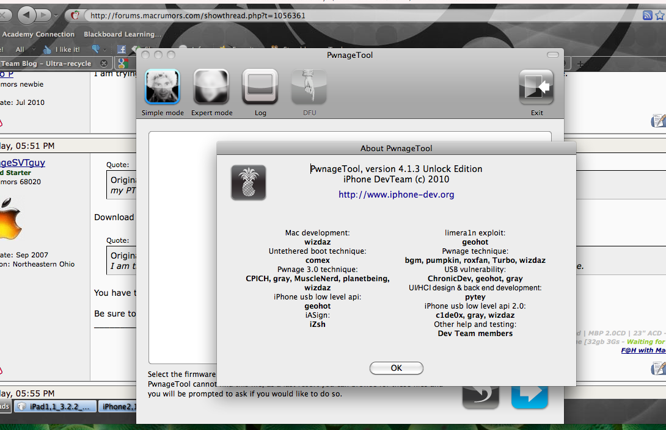The width and height of the screenshot is (666, 430).
Task: Bookmark page with the star icon
Action: pos(660,15)
